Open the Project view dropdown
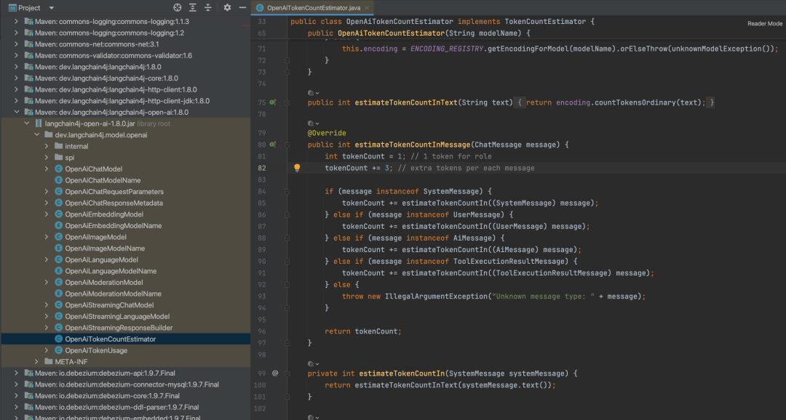The height and width of the screenshot is (420, 786). (x=51, y=8)
